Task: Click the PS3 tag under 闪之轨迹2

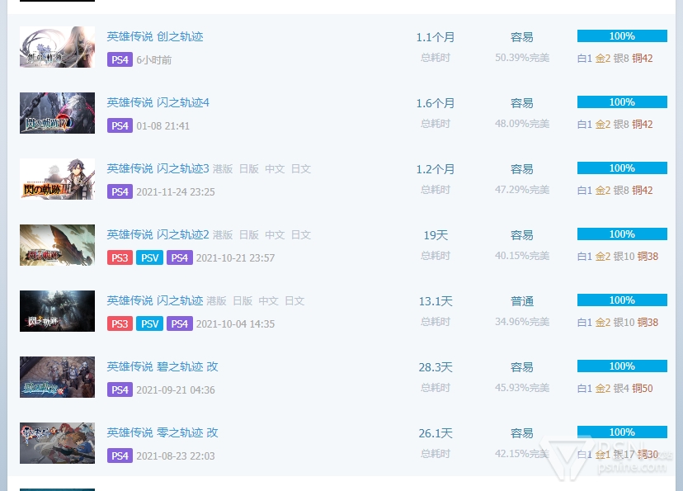Action: [x=120, y=258]
